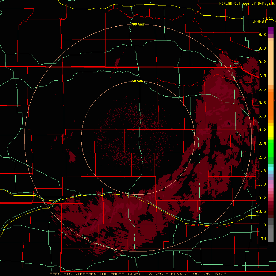
Task: Click the 100 NMI range ring label
Action: (138, 24)
